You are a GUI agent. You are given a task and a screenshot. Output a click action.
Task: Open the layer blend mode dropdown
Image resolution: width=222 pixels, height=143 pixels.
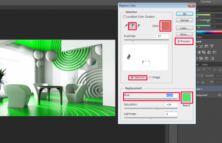click(x=200, y=76)
